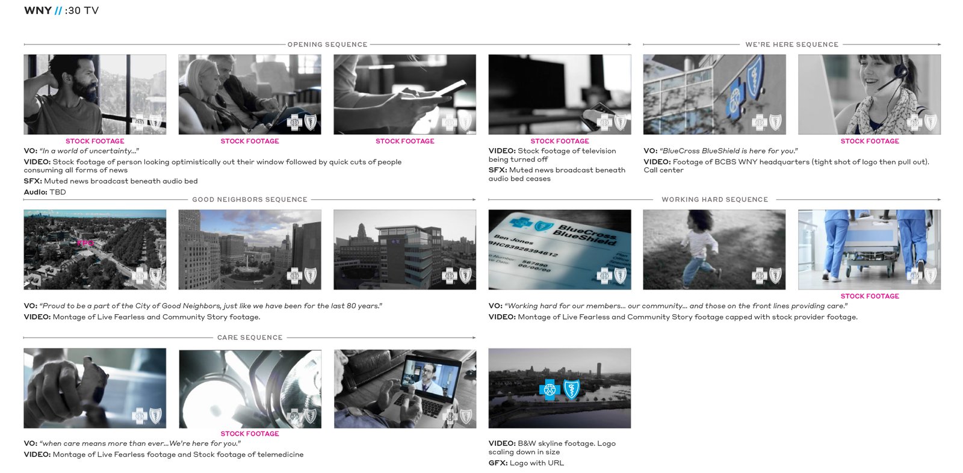963x473 pixels.
Task: Click 'STOCK FOOTAGE' label under smartphone frame
Action: pyautogui.click(x=404, y=141)
